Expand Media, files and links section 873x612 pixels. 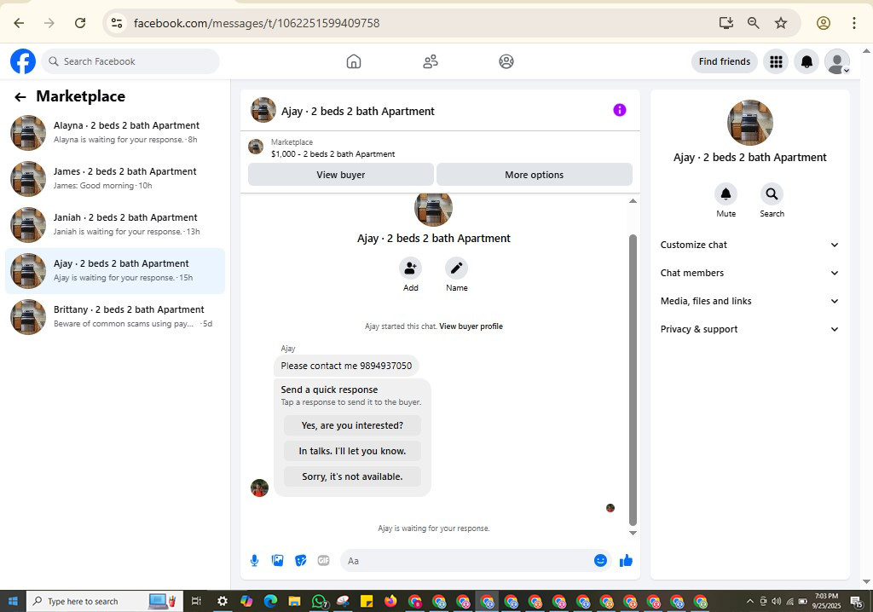749,301
